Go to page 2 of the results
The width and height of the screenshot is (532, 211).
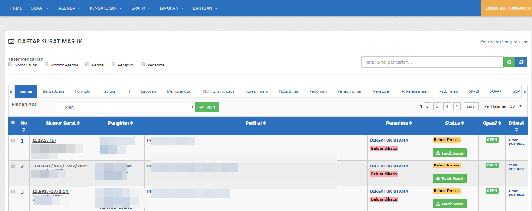pos(427,106)
